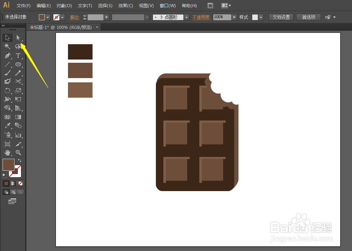The image size is (352, 251).
Task: Select the Blob Brush tool
Action: pos(7,81)
